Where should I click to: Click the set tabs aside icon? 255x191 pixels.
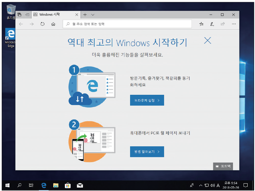[27, 15]
